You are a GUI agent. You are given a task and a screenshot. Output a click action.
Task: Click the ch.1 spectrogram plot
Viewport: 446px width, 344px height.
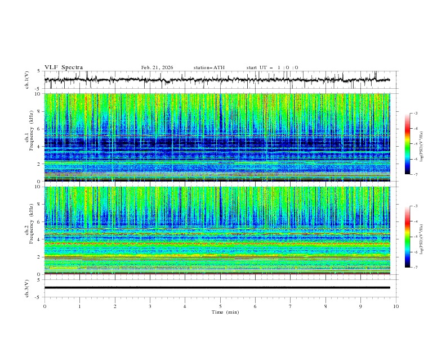(x=217, y=137)
